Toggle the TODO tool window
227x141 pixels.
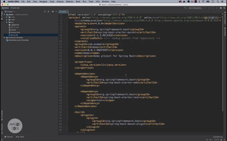coord(20,137)
